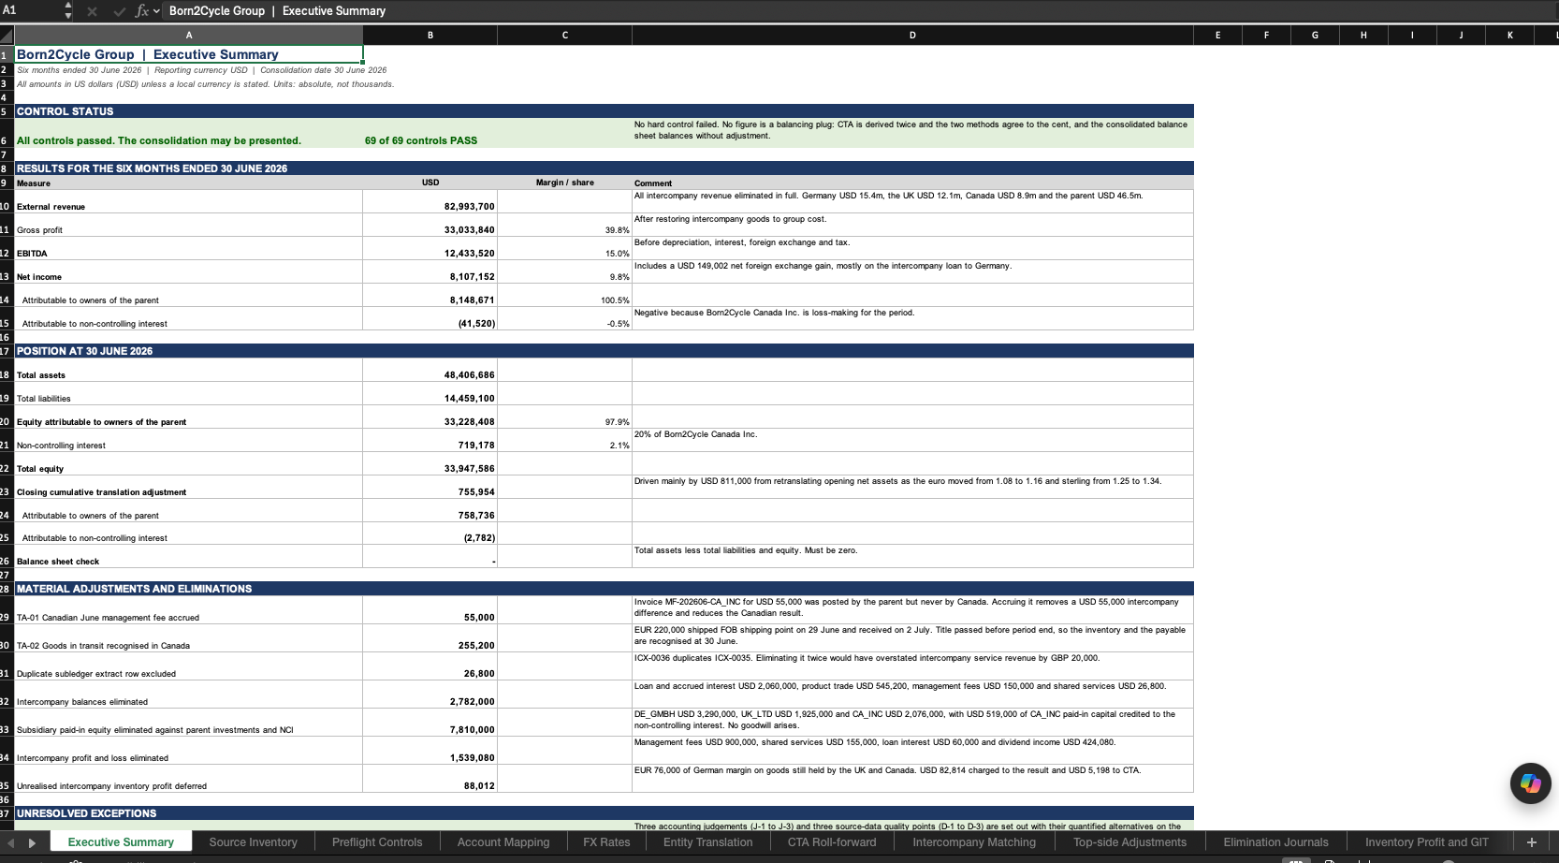Go to the Entity Translation sheet tab
Image resolution: width=1559 pixels, height=863 pixels.
tap(707, 842)
